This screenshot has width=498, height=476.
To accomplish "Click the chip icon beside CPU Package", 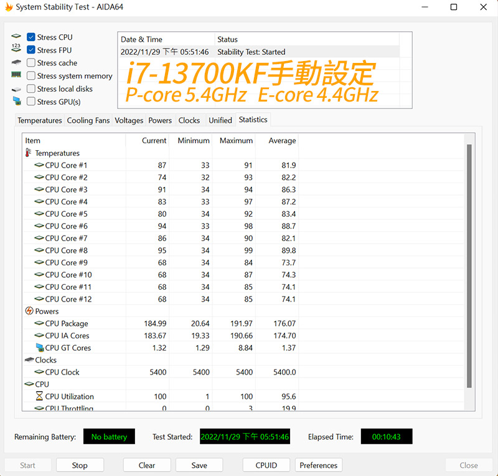I will click(39, 323).
